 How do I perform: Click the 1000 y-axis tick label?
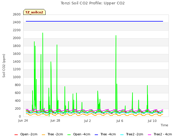click(17, 77)
